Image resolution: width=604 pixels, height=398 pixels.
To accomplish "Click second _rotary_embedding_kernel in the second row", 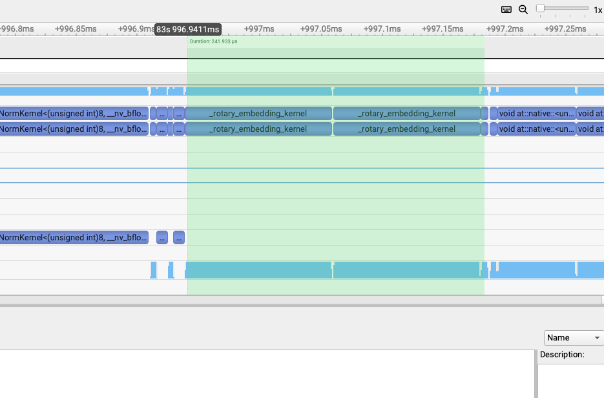I will click(407, 129).
